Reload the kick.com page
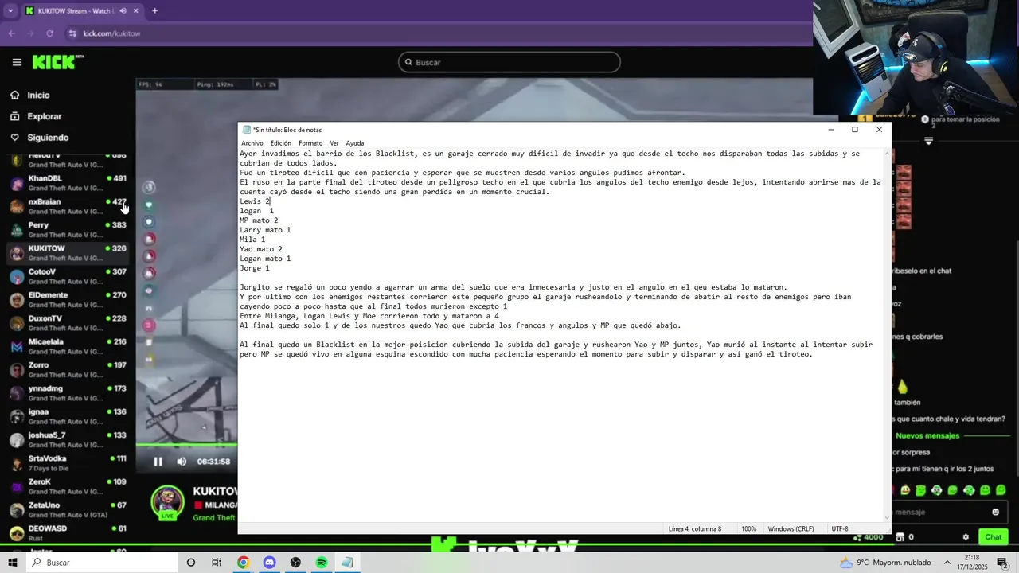 (x=49, y=33)
